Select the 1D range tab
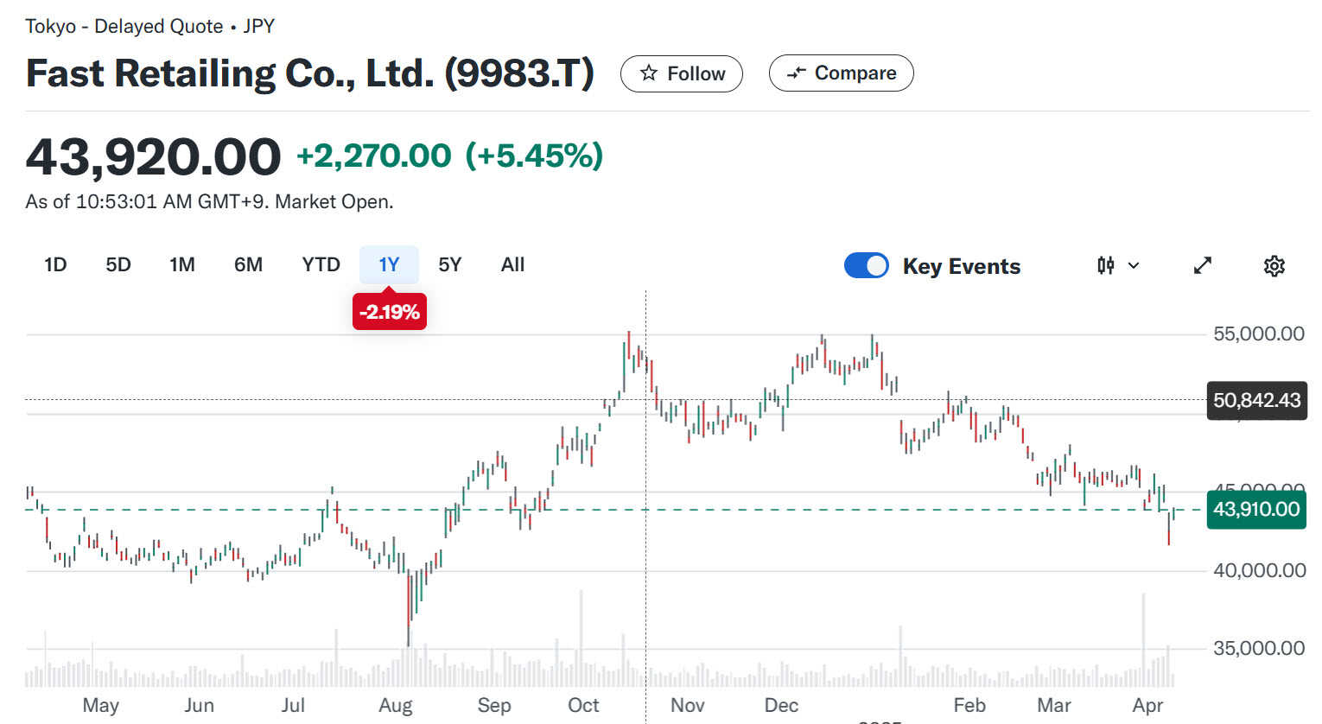Viewport: 1322px width, 724px height. [55, 264]
